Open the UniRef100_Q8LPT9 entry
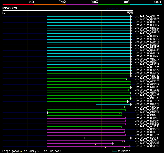This screenshot has width=164, height=153. (147, 59)
